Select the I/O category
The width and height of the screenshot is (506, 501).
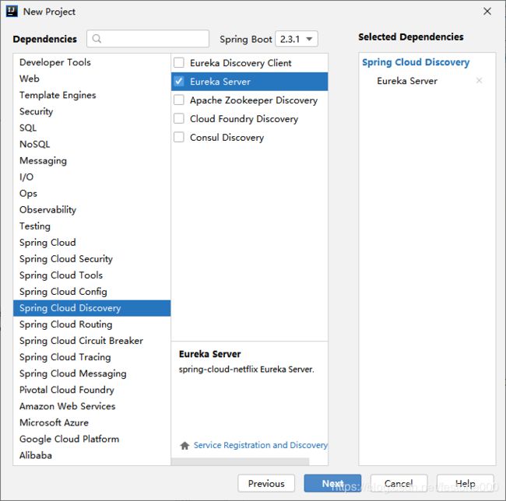(92, 177)
